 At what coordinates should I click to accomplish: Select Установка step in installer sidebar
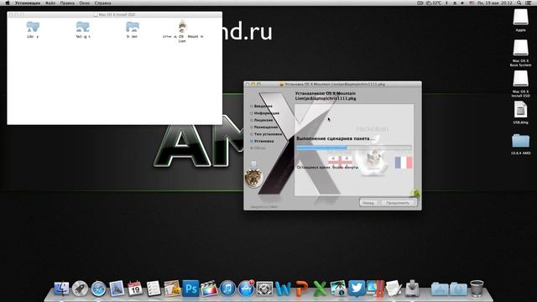pyautogui.click(x=263, y=141)
